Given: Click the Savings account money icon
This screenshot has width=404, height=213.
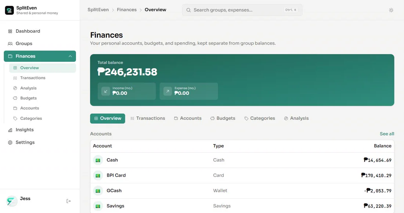Looking at the screenshot, I should (x=98, y=206).
